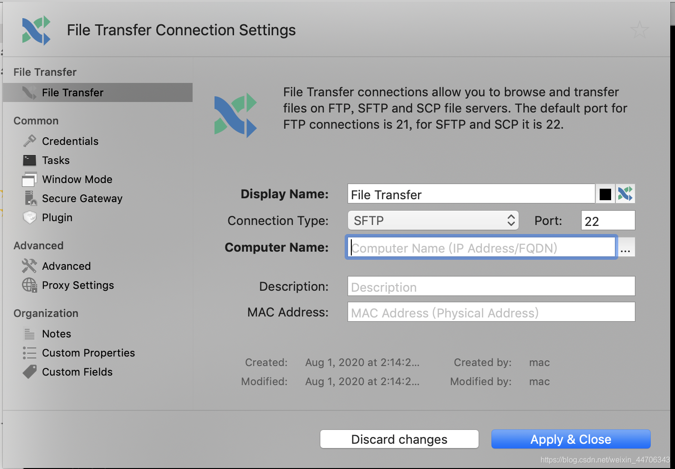Click the Proxy Settings globe icon
The width and height of the screenshot is (675, 469).
[30, 285]
